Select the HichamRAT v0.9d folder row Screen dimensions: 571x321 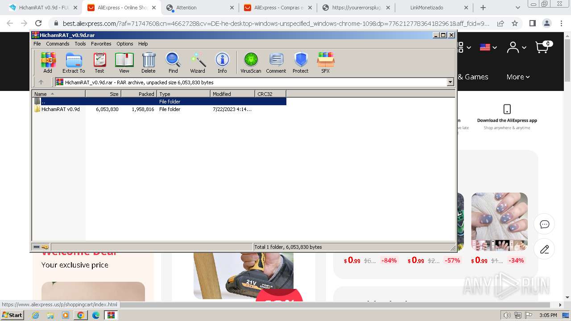(159, 109)
